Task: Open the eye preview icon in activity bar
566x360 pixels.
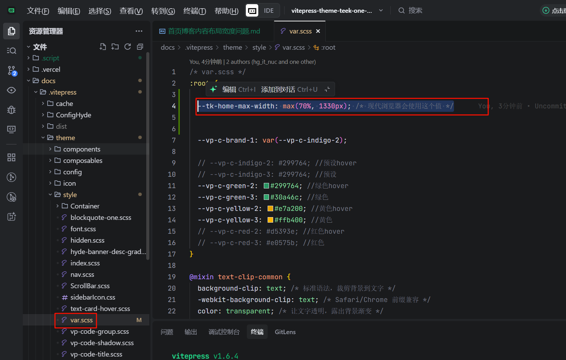Action: 11,90
